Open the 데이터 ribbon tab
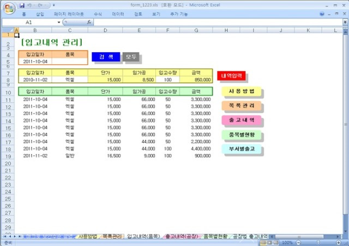349x246 pixels. click(118, 14)
